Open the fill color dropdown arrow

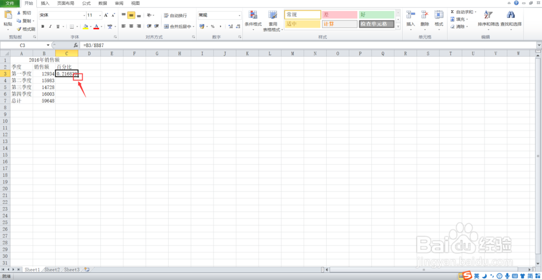[x=91, y=26]
